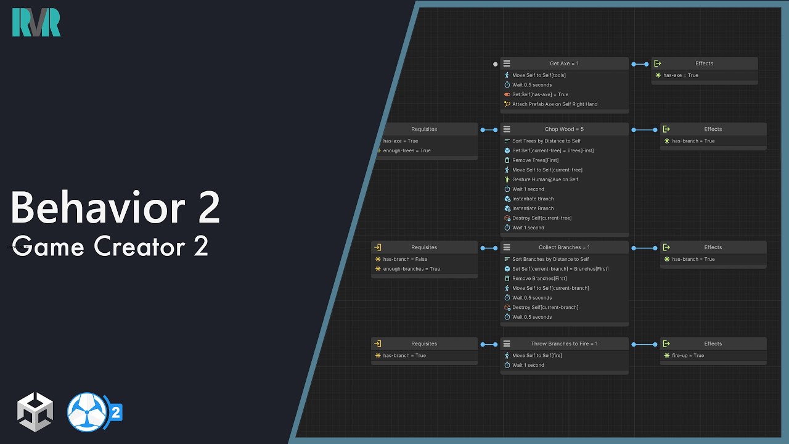
Task: Click toggle icon of Set Self[has-axe] = True
Action: [x=507, y=95]
